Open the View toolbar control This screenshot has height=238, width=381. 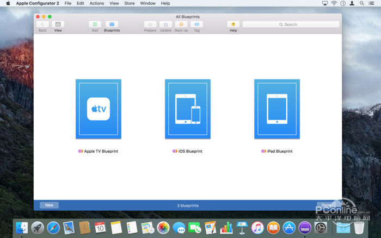tap(58, 24)
